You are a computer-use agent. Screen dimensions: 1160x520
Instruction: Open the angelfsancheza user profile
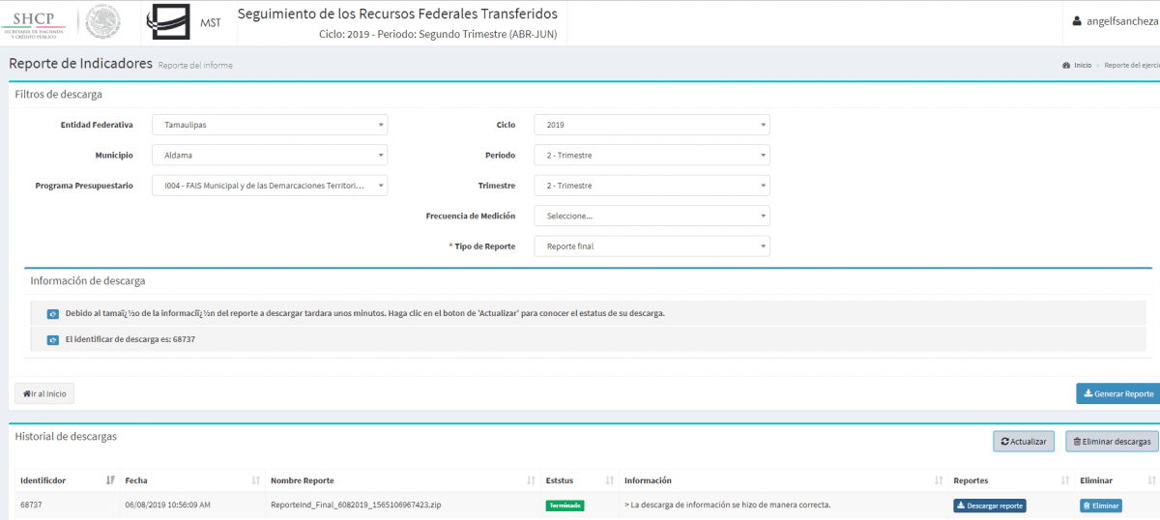[x=1115, y=21]
